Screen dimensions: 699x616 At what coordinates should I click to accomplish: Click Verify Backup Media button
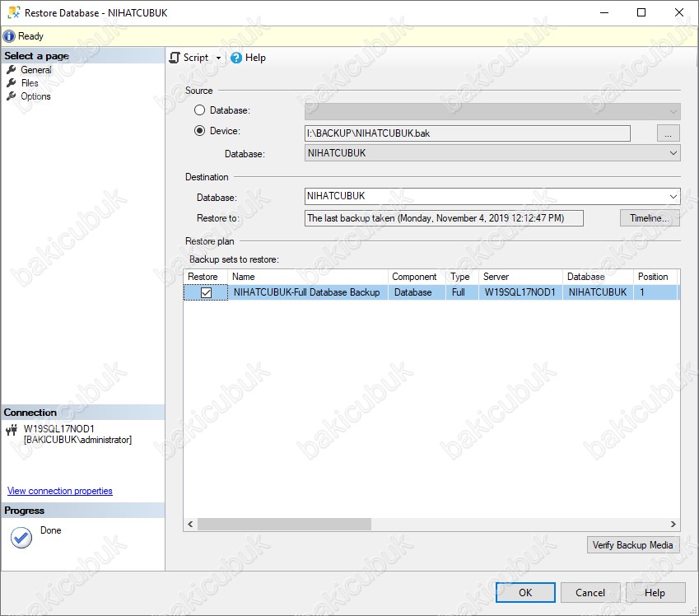[633, 545]
